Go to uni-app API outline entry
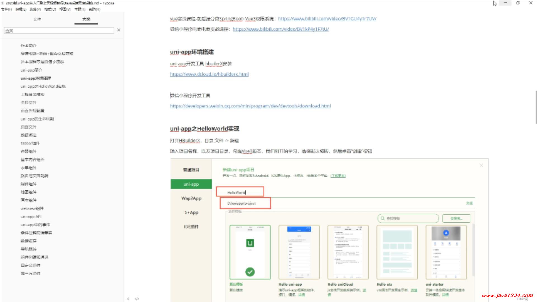The height and width of the screenshot is (302, 537). click(31, 216)
